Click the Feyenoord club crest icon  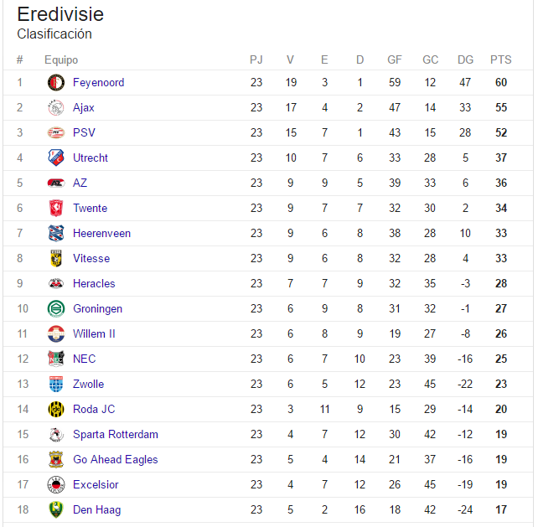coord(56,82)
